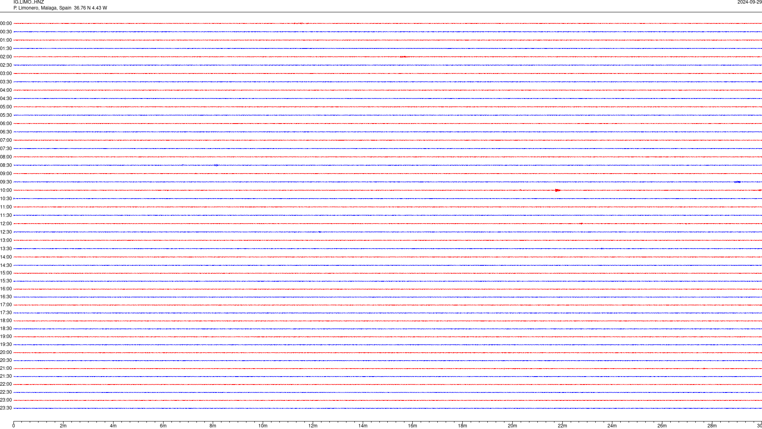Click the 02:00 time row label
This screenshot has width=762, height=429.
point(6,57)
